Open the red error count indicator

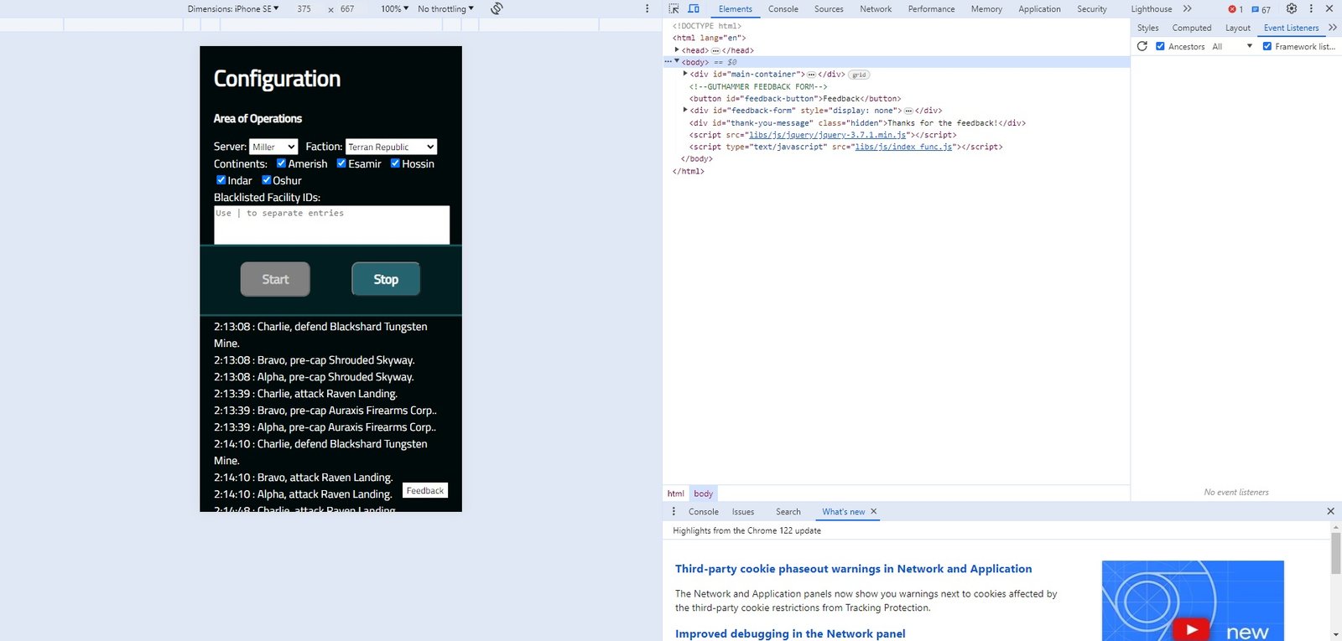pyautogui.click(x=1235, y=9)
